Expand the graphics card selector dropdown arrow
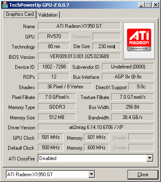 91,174
